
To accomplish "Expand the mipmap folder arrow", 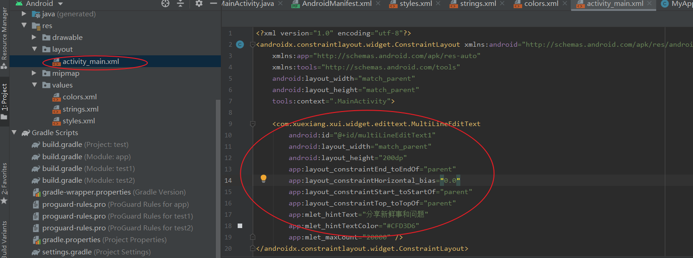I will [35, 73].
